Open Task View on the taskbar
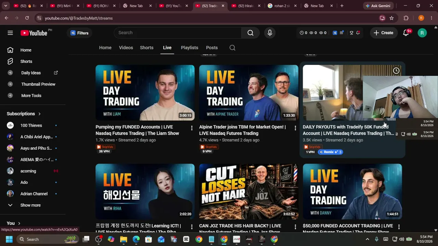Viewport: 438px width, 246px height. [x=86, y=239]
